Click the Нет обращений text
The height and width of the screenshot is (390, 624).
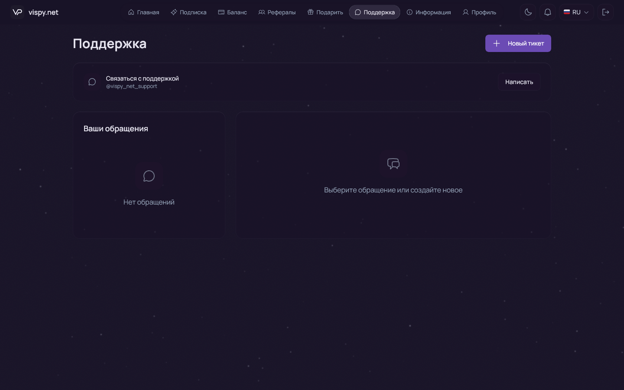[149, 202]
